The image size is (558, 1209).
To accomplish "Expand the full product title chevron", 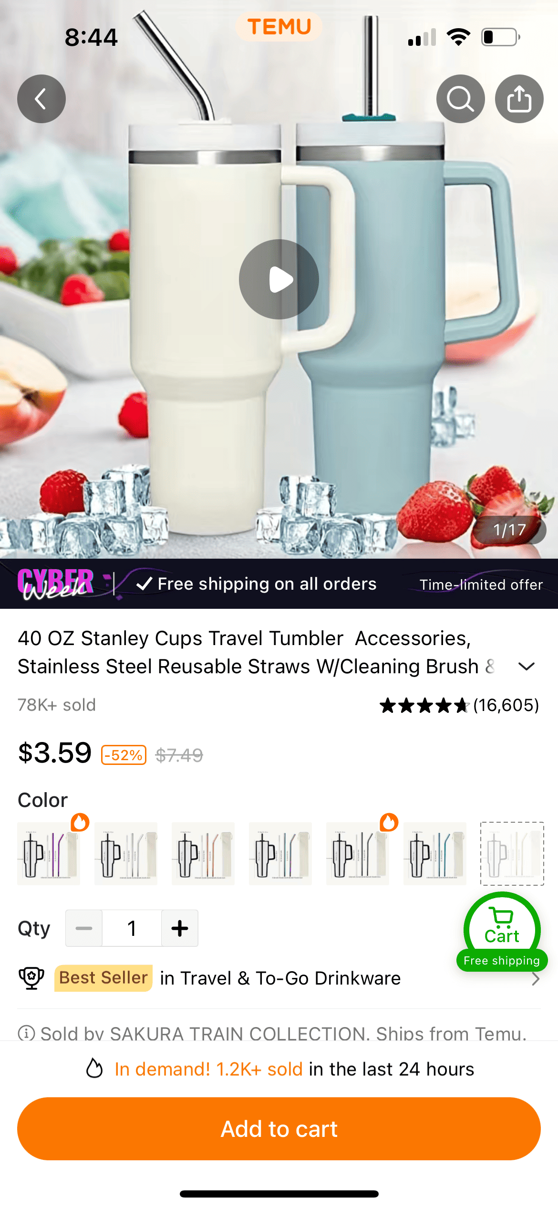I will click(527, 666).
